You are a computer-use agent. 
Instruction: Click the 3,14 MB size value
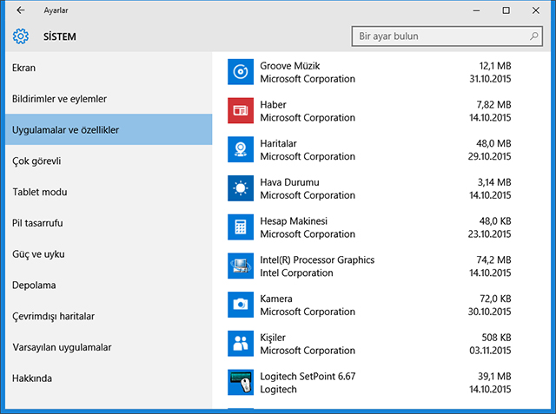coord(494,182)
